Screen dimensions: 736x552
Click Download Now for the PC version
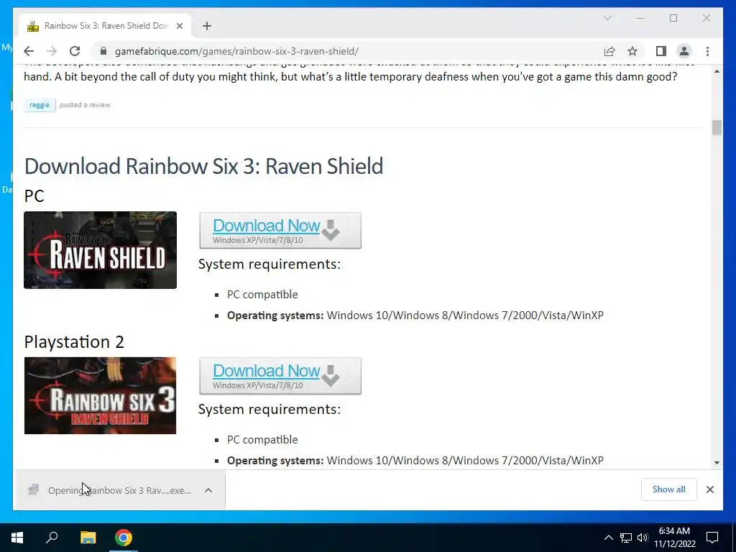click(x=280, y=230)
